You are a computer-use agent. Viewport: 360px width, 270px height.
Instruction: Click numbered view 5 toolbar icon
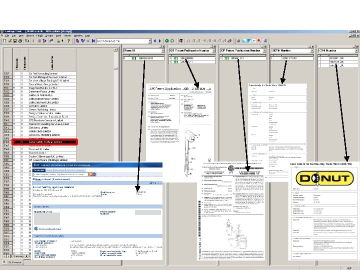(x=209, y=41)
